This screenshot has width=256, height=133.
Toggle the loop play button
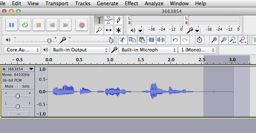tap(25, 25)
